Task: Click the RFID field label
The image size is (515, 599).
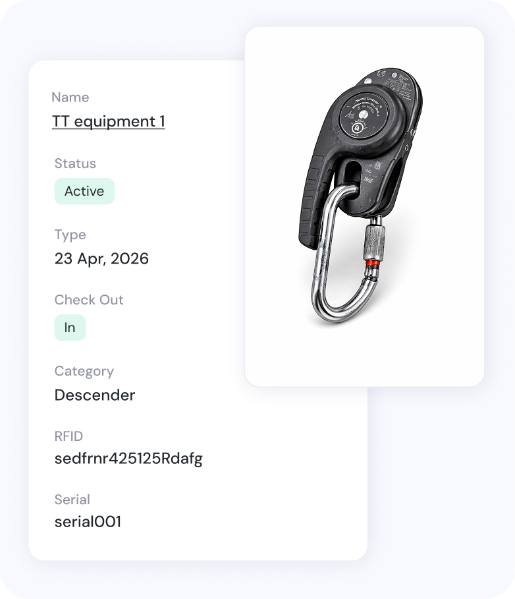Action: 68,436
